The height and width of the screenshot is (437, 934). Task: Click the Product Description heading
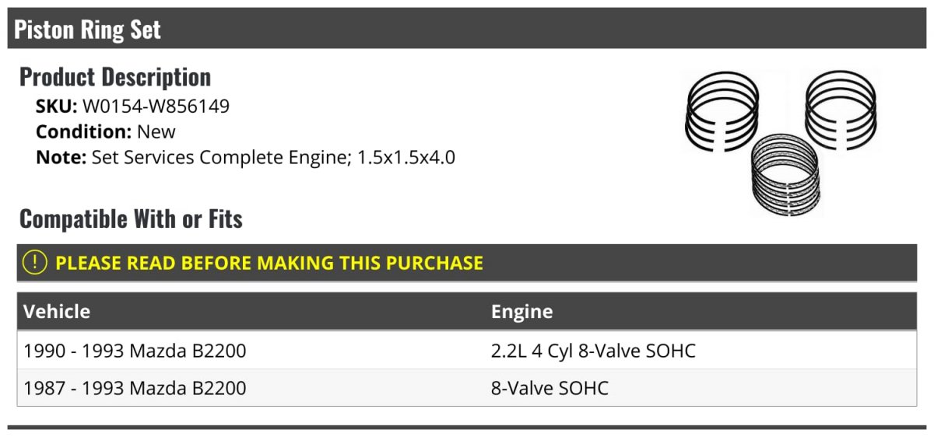[115, 76]
